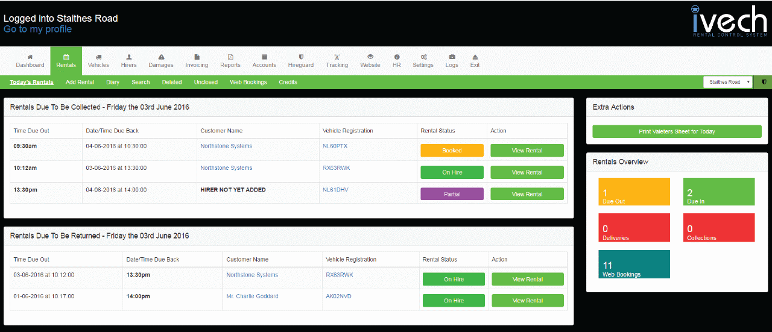This screenshot has height=332, width=772.
Task: Open the Tracking antenna icon
Action: [x=337, y=57]
